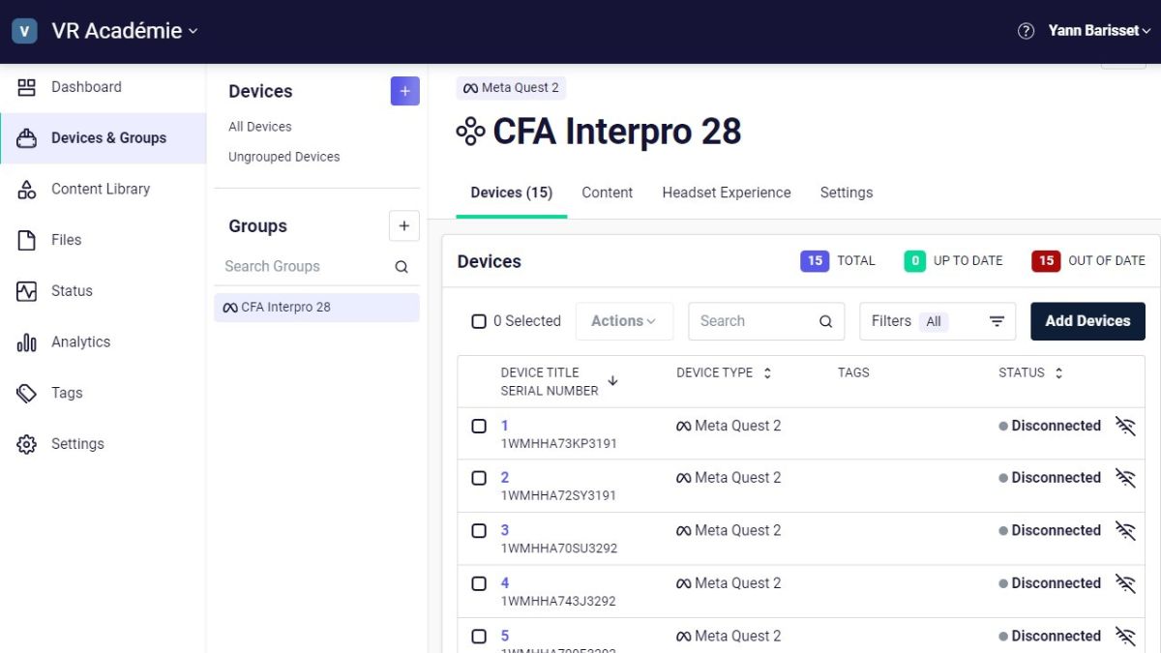Click the no-wifi icon for device 1

coord(1124,426)
